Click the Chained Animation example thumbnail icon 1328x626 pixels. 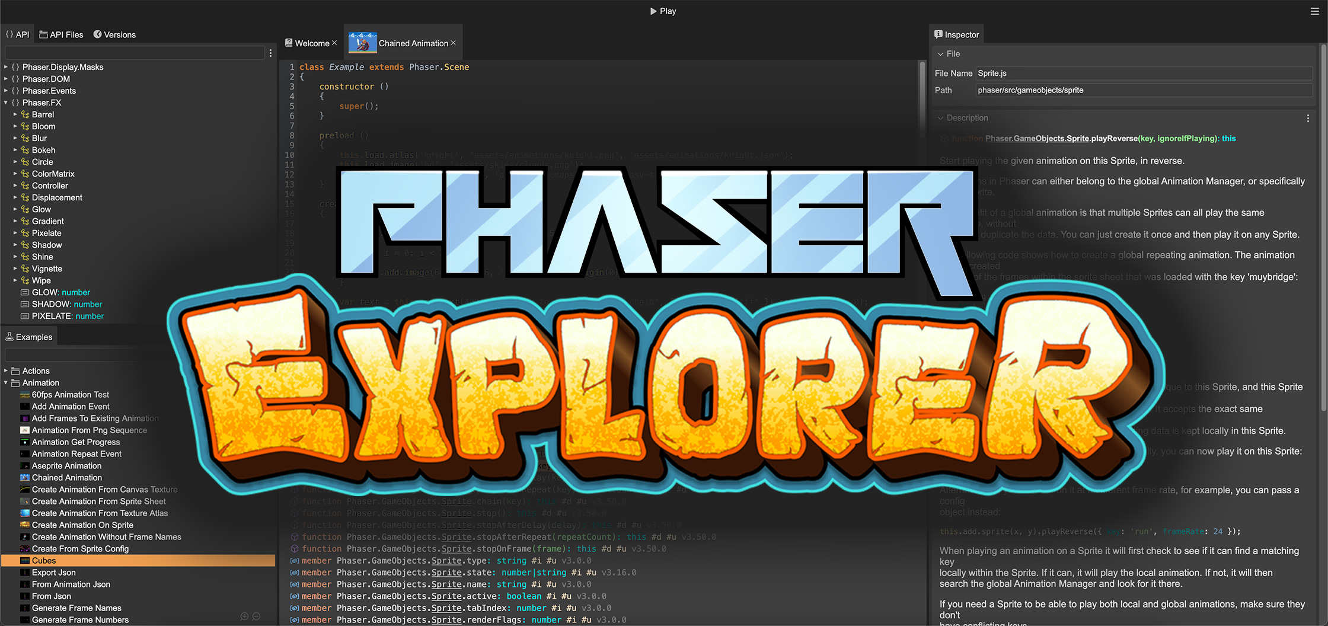[25, 477]
